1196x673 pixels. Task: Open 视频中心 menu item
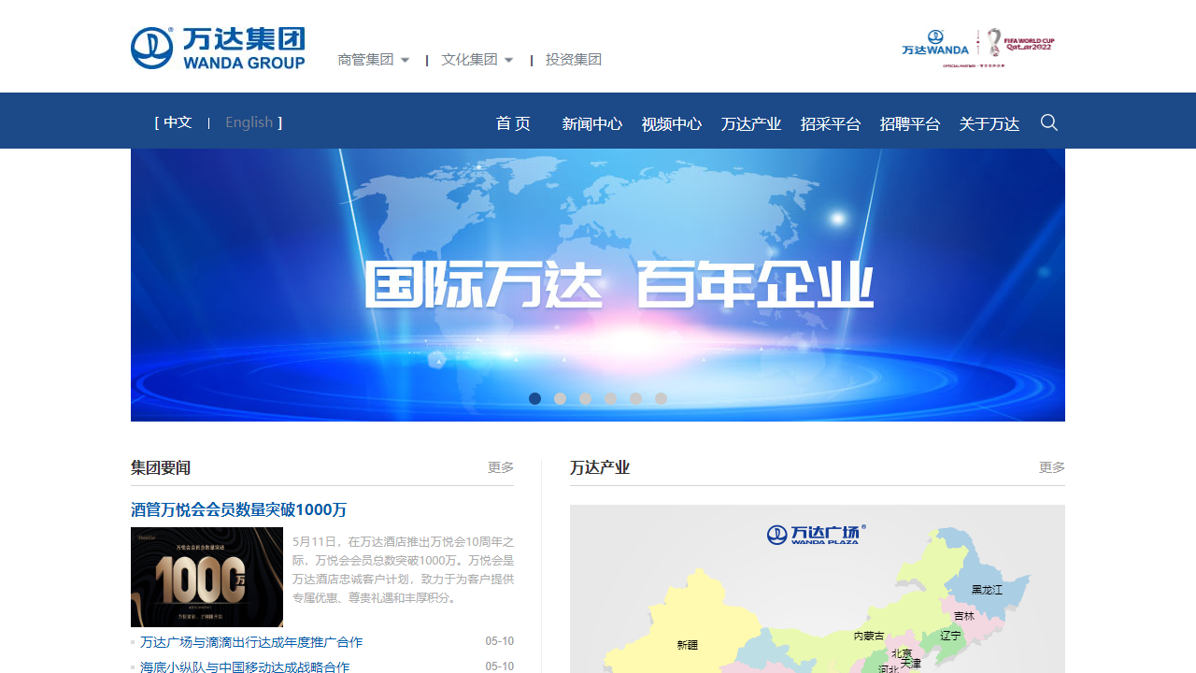click(672, 123)
